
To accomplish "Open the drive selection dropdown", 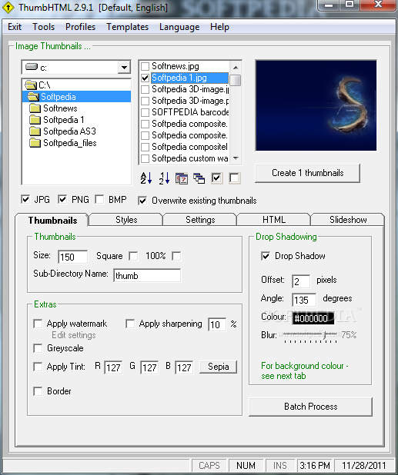I will (124, 67).
